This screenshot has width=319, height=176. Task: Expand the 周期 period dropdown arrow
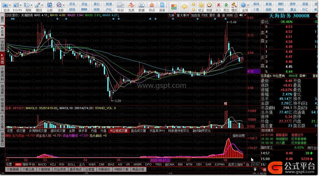(32, 5)
